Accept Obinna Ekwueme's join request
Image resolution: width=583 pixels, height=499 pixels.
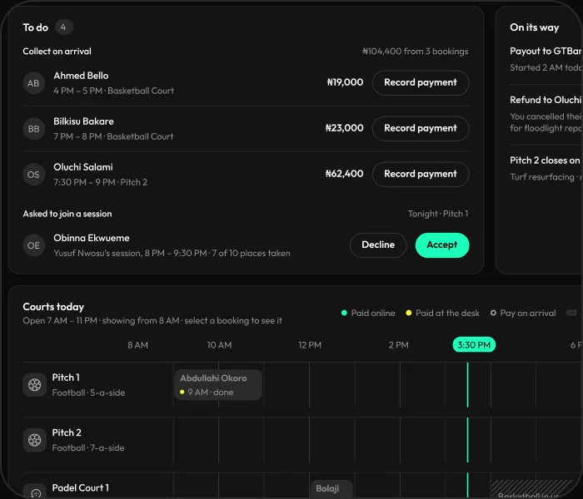click(442, 245)
